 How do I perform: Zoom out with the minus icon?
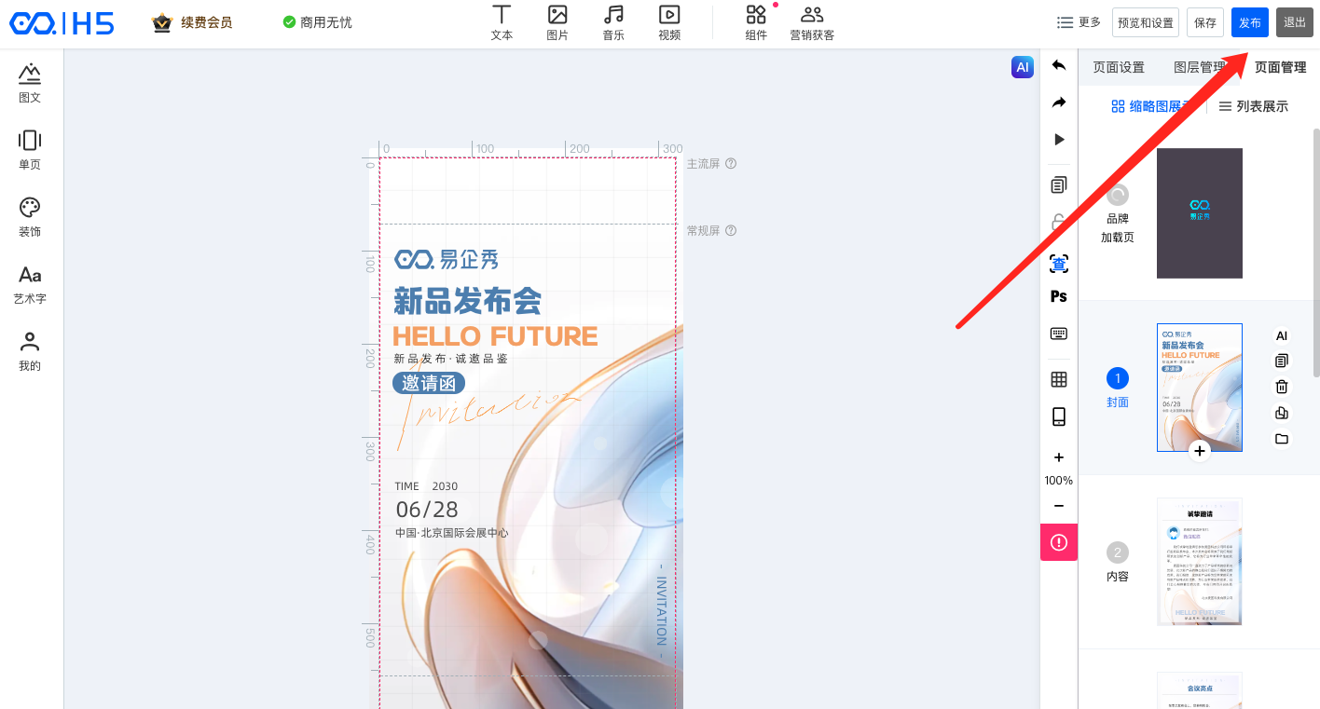click(1059, 506)
